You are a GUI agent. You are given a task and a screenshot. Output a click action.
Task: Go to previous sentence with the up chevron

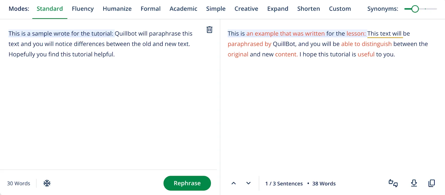[234, 183]
